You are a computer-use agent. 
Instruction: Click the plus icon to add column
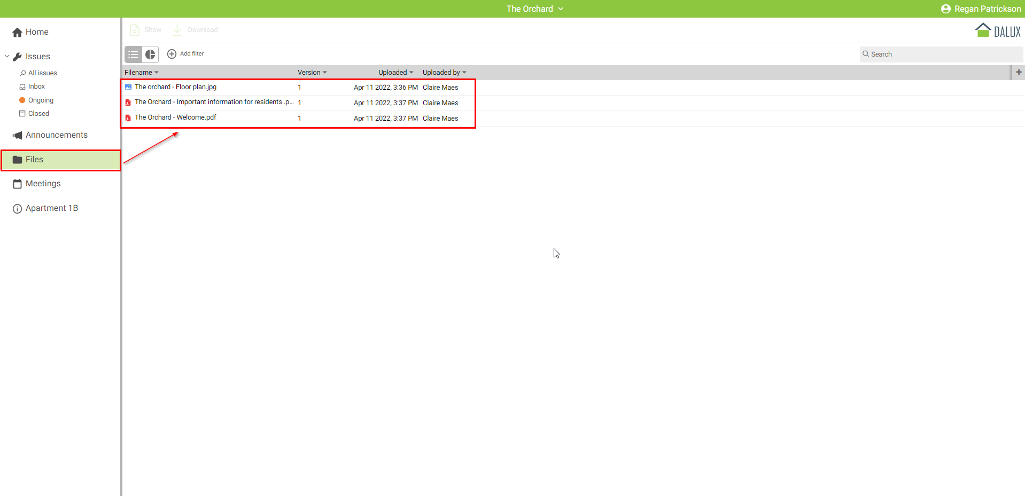pos(1019,72)
